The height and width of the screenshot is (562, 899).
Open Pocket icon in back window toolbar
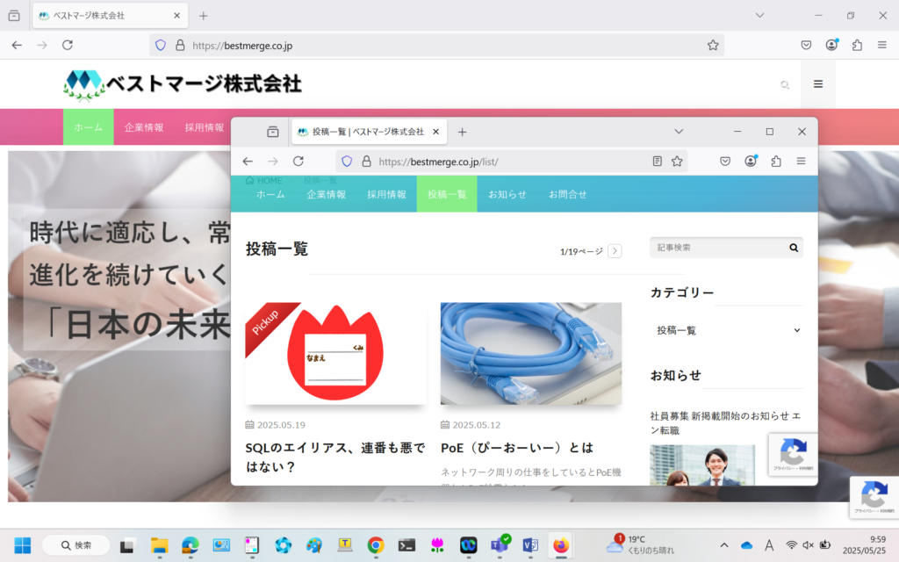tap(806, 45)
